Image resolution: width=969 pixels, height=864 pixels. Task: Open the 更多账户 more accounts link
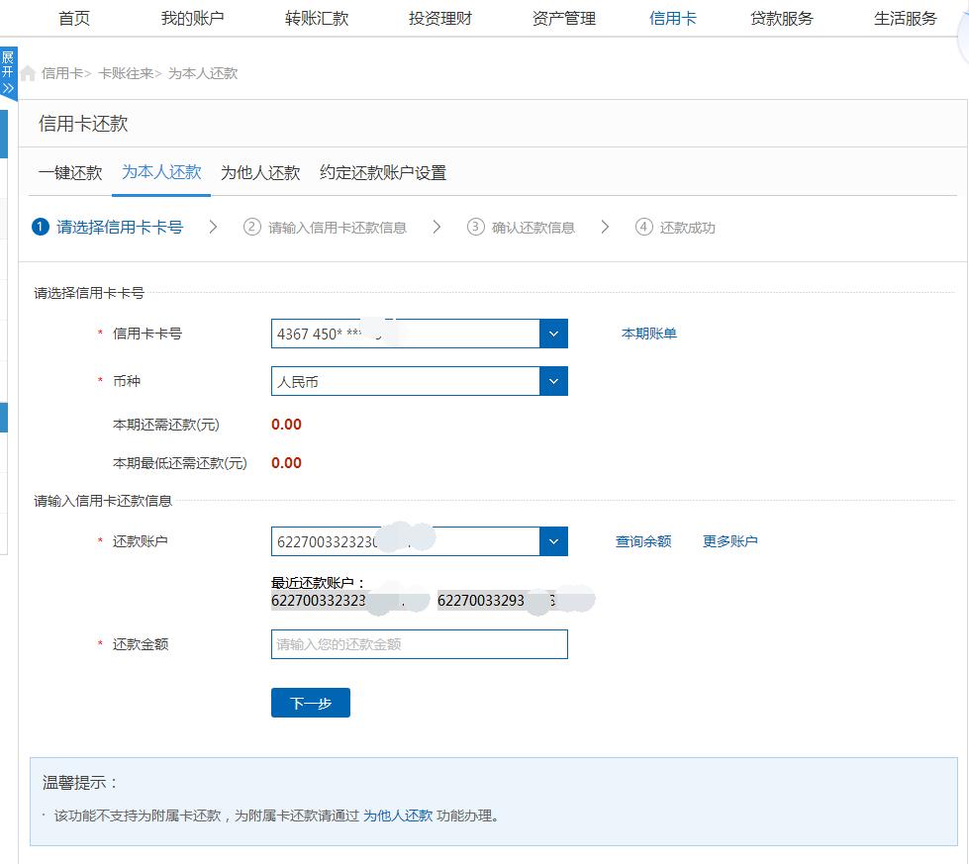729,541
